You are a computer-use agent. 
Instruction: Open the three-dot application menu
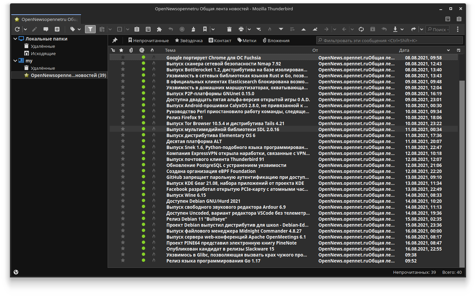tap(458, 29)
